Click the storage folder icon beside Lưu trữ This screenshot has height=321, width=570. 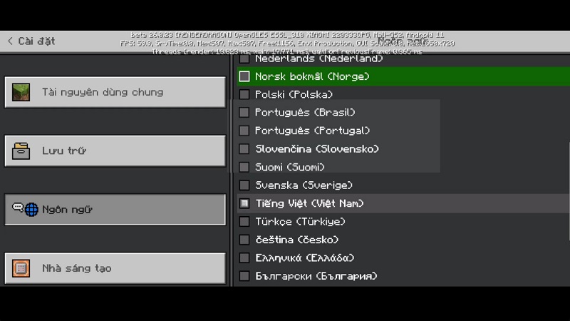[x=21, y=151]
